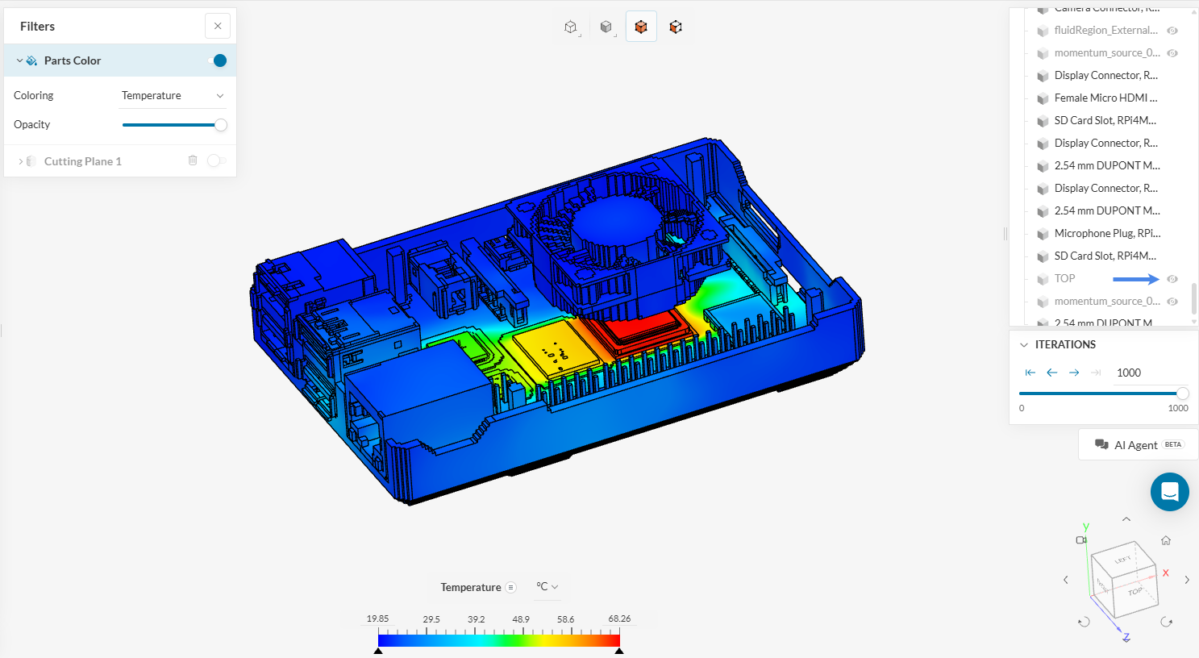1199x658 pixels.
Task: Show the fluidRegion_External part
Action: click(1172, 31)
